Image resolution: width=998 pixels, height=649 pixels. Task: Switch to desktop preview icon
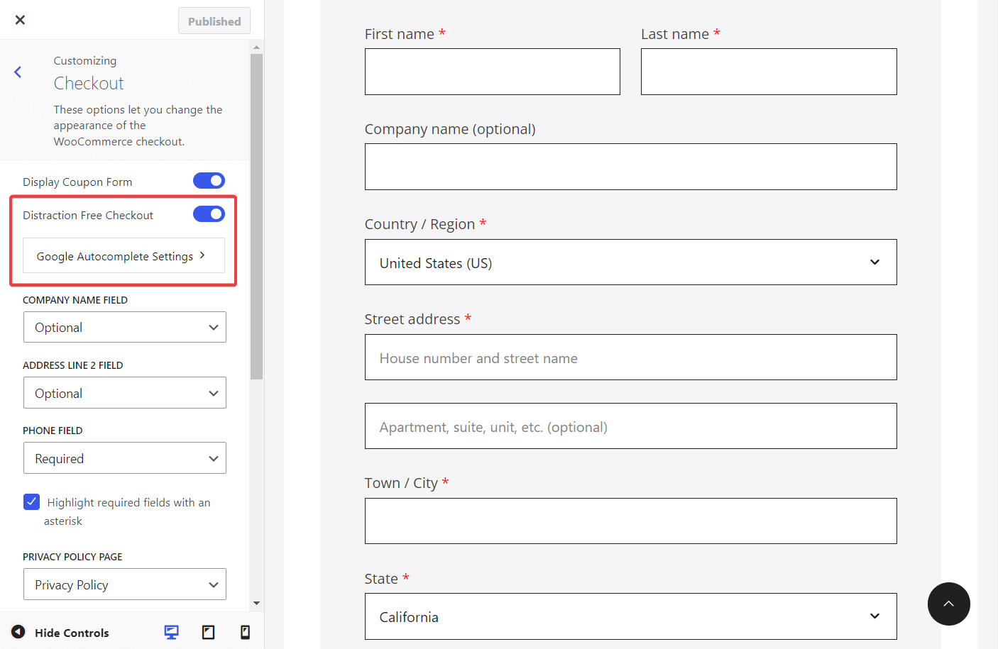171,632
